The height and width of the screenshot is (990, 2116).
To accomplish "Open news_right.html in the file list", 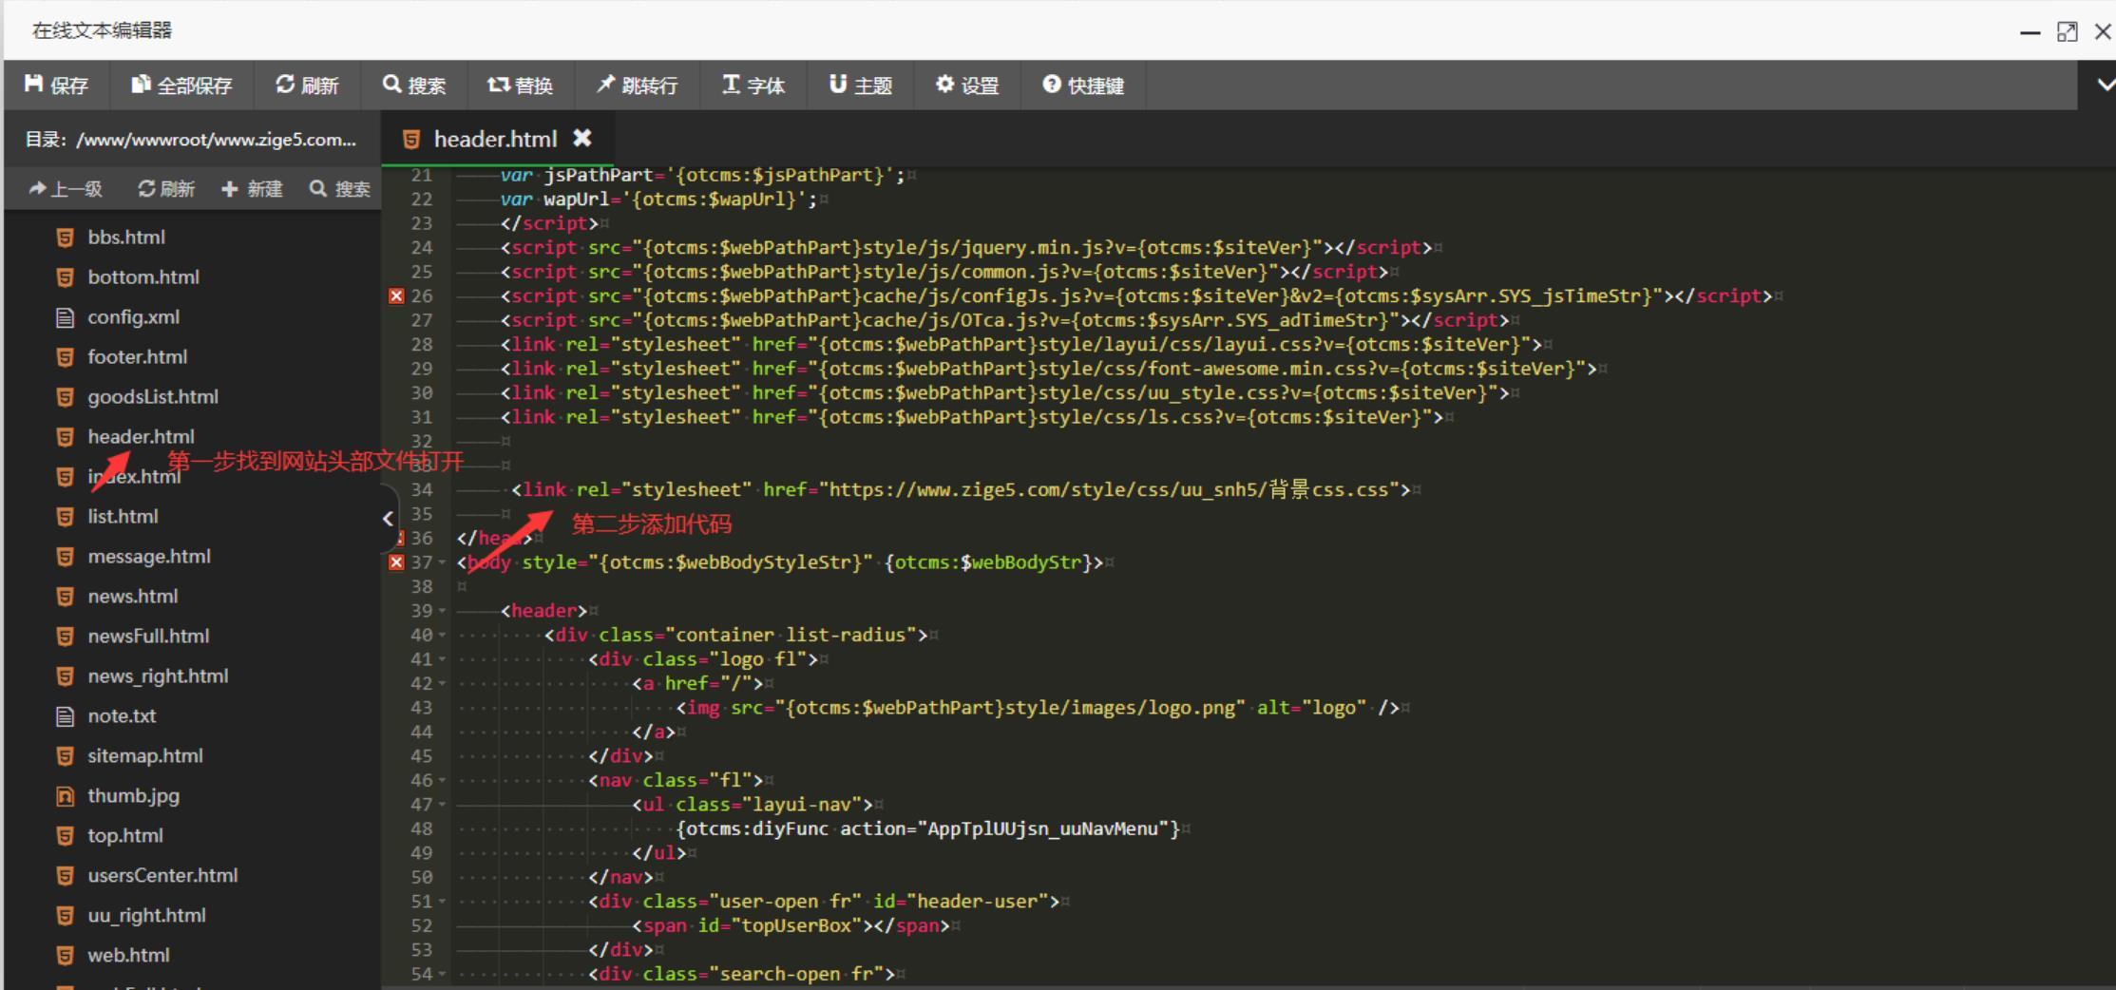I will 158,676.
